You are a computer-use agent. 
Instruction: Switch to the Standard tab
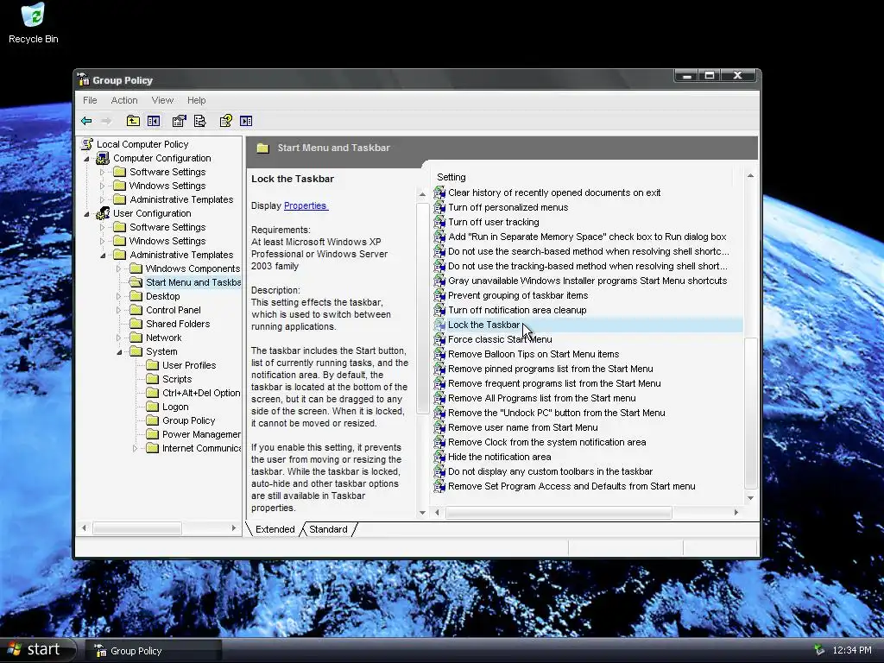click(328, 529)
